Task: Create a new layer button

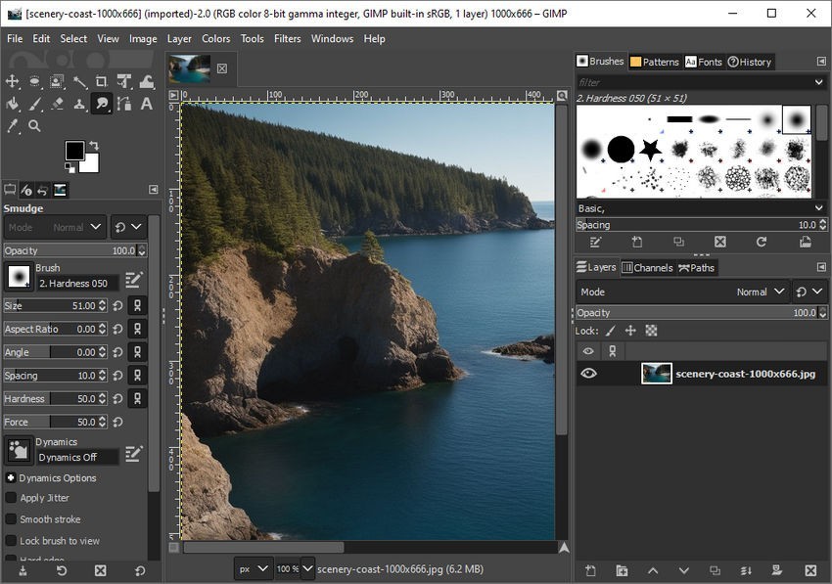Action: 590,570
